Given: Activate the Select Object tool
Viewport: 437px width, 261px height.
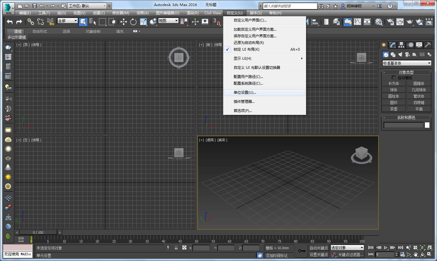Looking at the screenshot, I should click(83, 22).
